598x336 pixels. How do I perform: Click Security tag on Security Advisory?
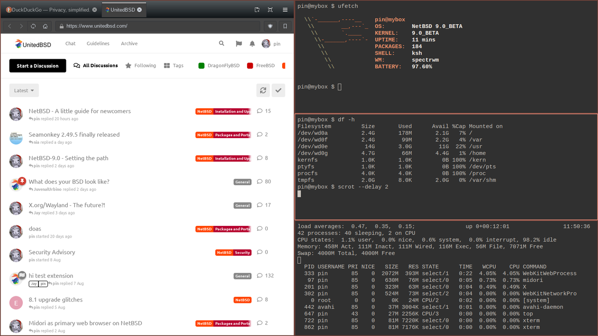pos(242,252)
